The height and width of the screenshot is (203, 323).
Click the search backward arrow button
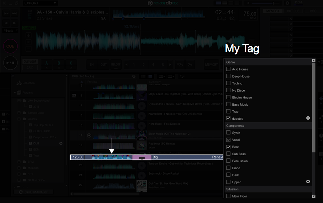(x=6, y=23)
